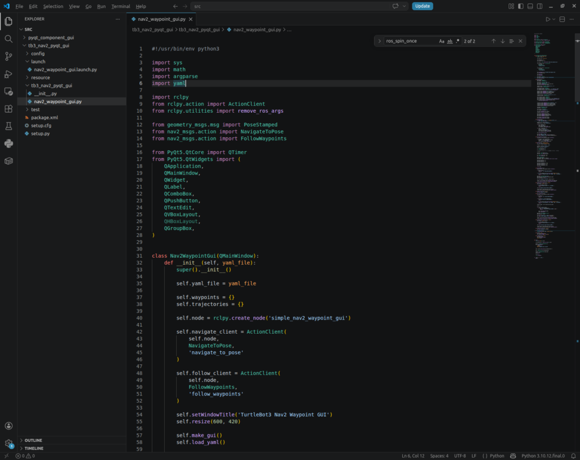Screen dimensions: 580x460
Task: Change indentation via Spaces: 4
Action: [439, 456]
